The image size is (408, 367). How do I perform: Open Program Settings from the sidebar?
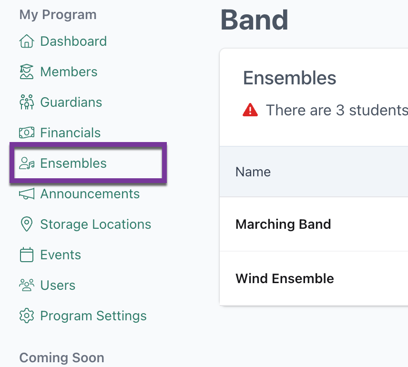pos(93,316)
